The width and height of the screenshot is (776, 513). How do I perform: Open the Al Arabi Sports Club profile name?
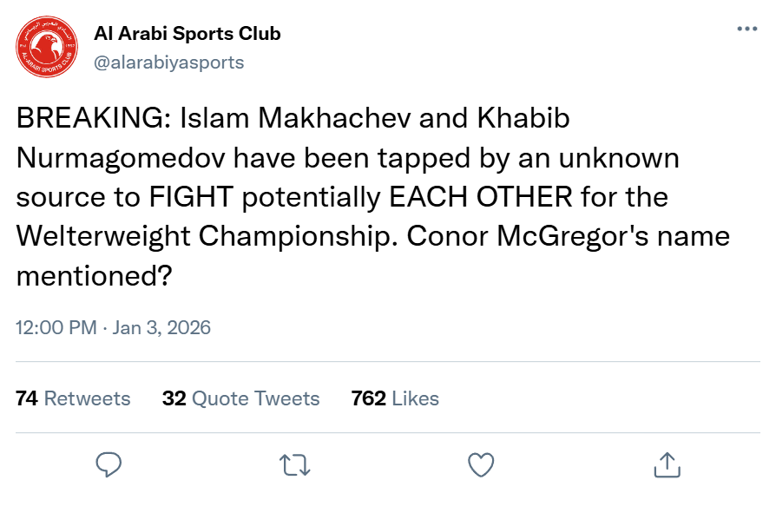point(187,34)
